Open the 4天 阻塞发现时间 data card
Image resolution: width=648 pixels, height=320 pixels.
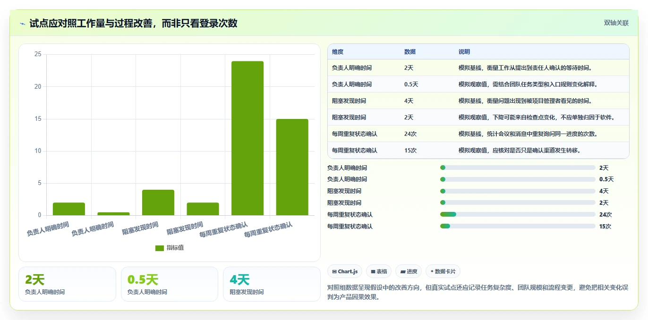click(x=272, y=284)
